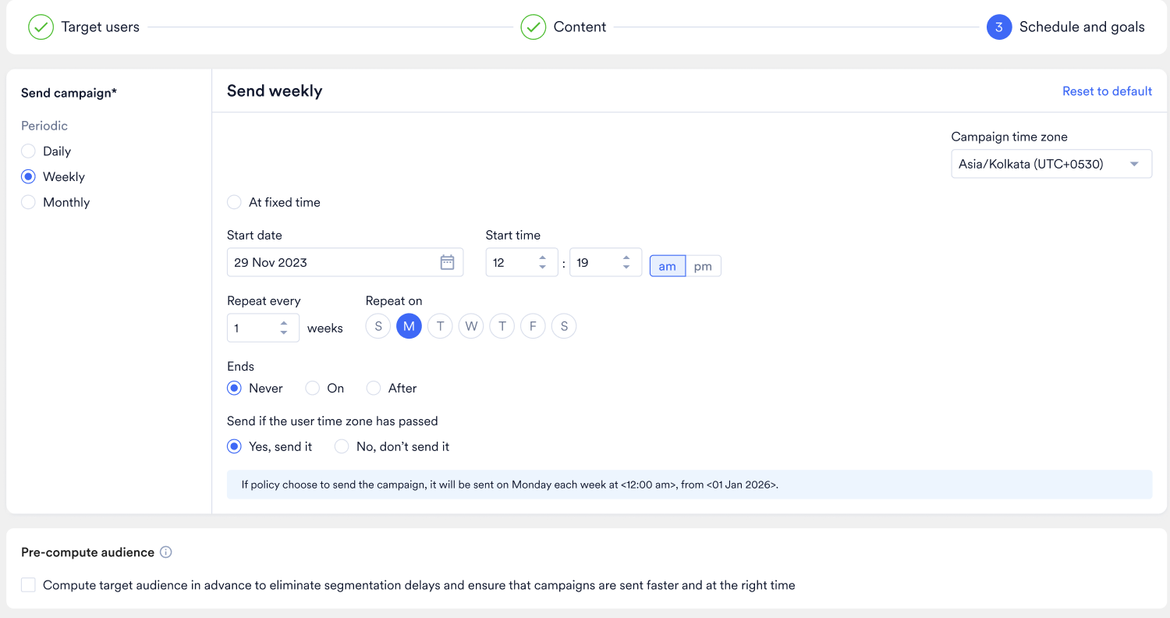This screenshot has width=1170, height=618.
Task: Toggle Sunday in Repeat on
Action: point(378,326)
